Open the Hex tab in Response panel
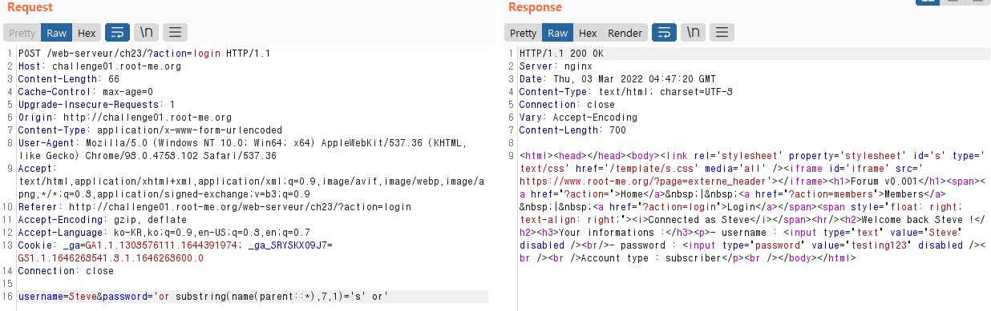 tap(588, 33)
